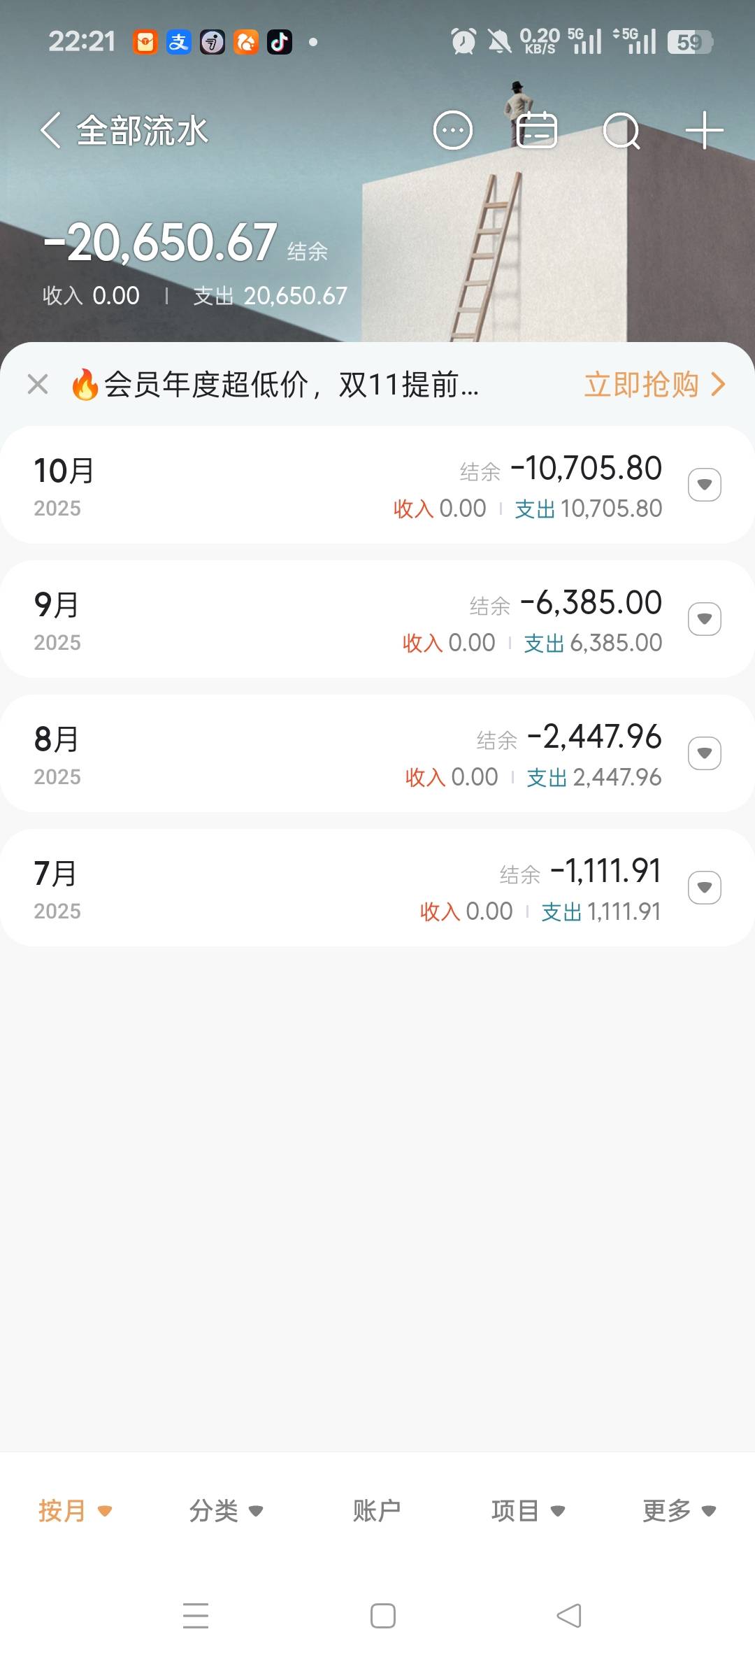
Task: Tap the back arrow beside 全部流水
Action: point(50,130)
